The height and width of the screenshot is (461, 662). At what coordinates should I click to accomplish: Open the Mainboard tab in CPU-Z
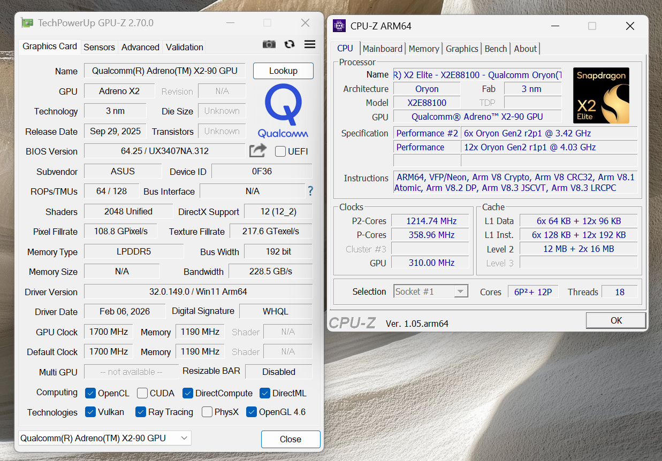coord(382,49)
